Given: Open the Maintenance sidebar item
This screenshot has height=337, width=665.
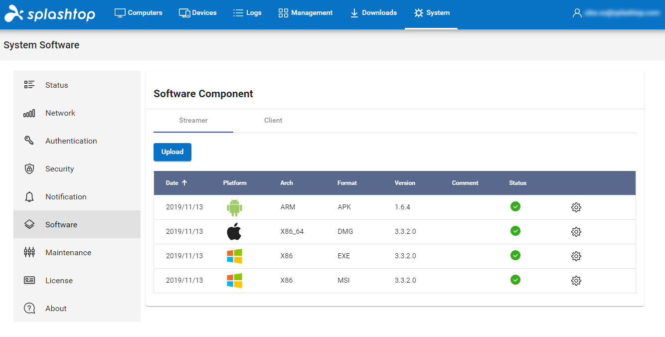Looking at the screenshot, I should tap(68, 253).
